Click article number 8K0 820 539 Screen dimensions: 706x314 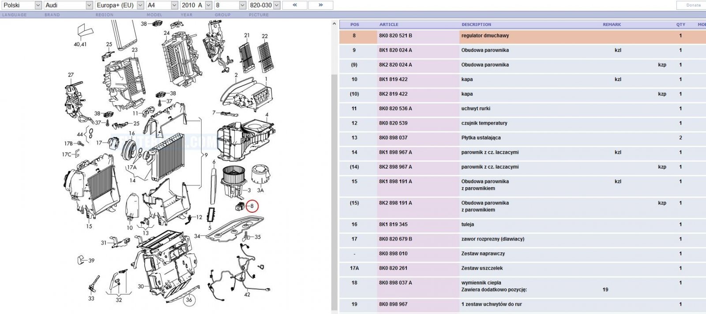point(393,123)
